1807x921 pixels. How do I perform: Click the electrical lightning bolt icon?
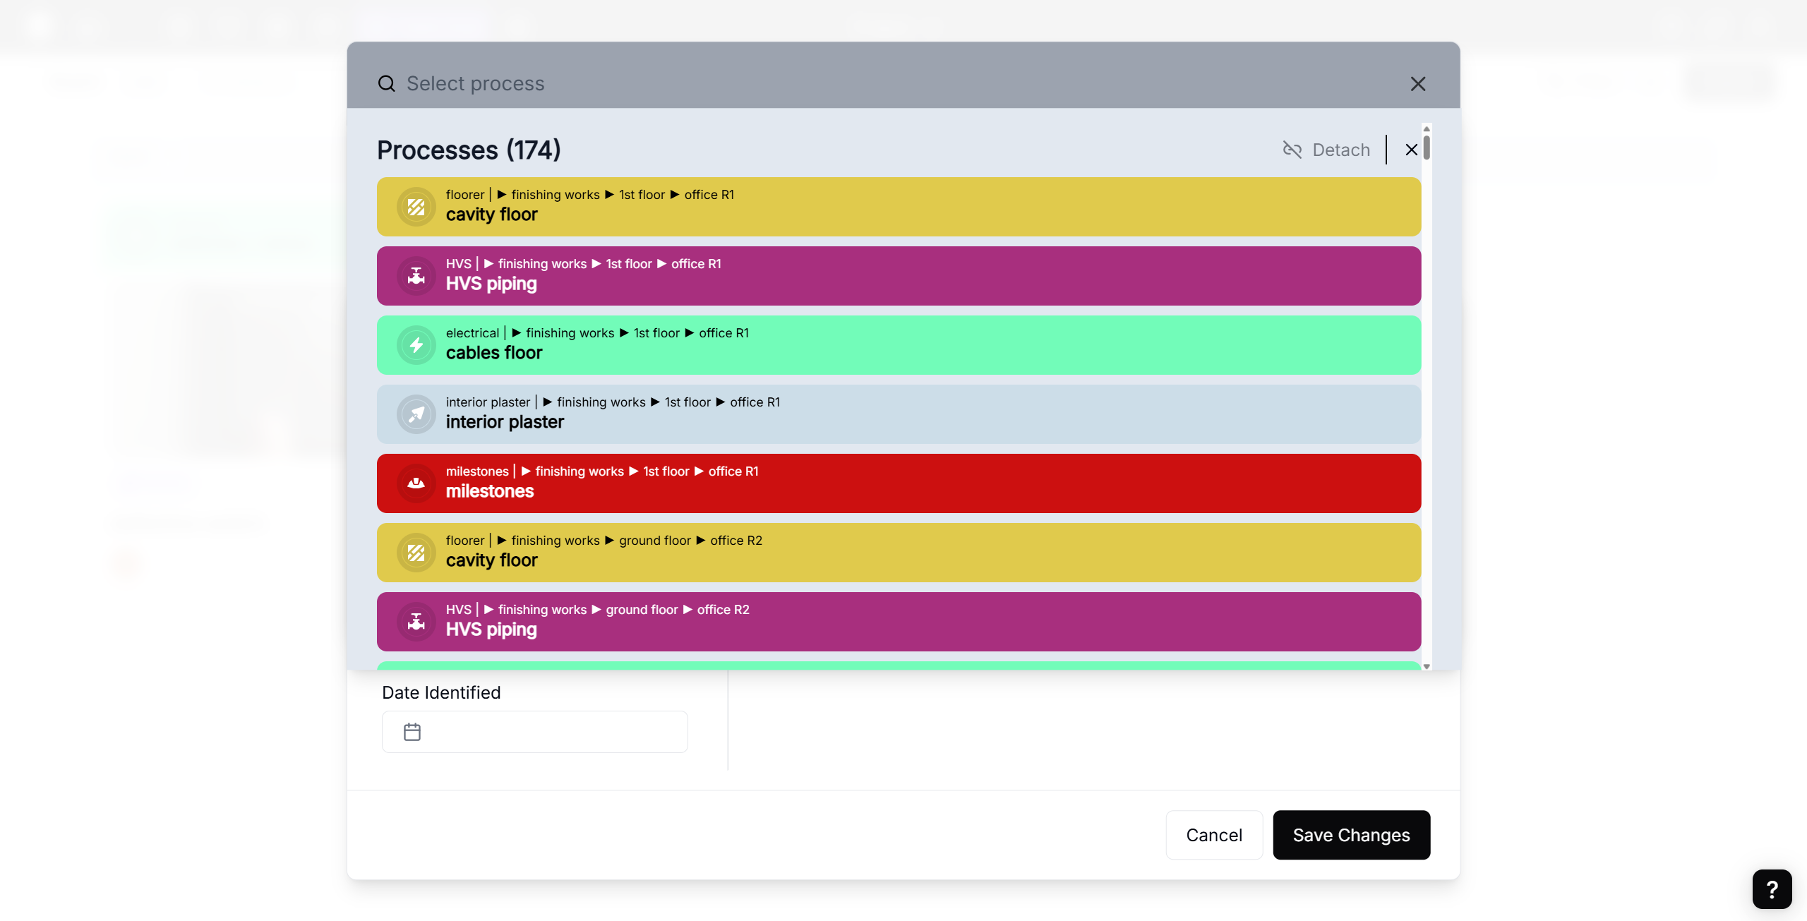[416, 345]
